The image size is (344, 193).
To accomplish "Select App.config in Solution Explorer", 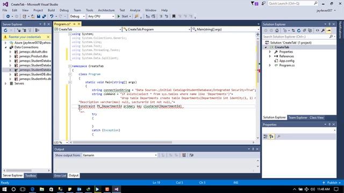I will coord(286,61).
